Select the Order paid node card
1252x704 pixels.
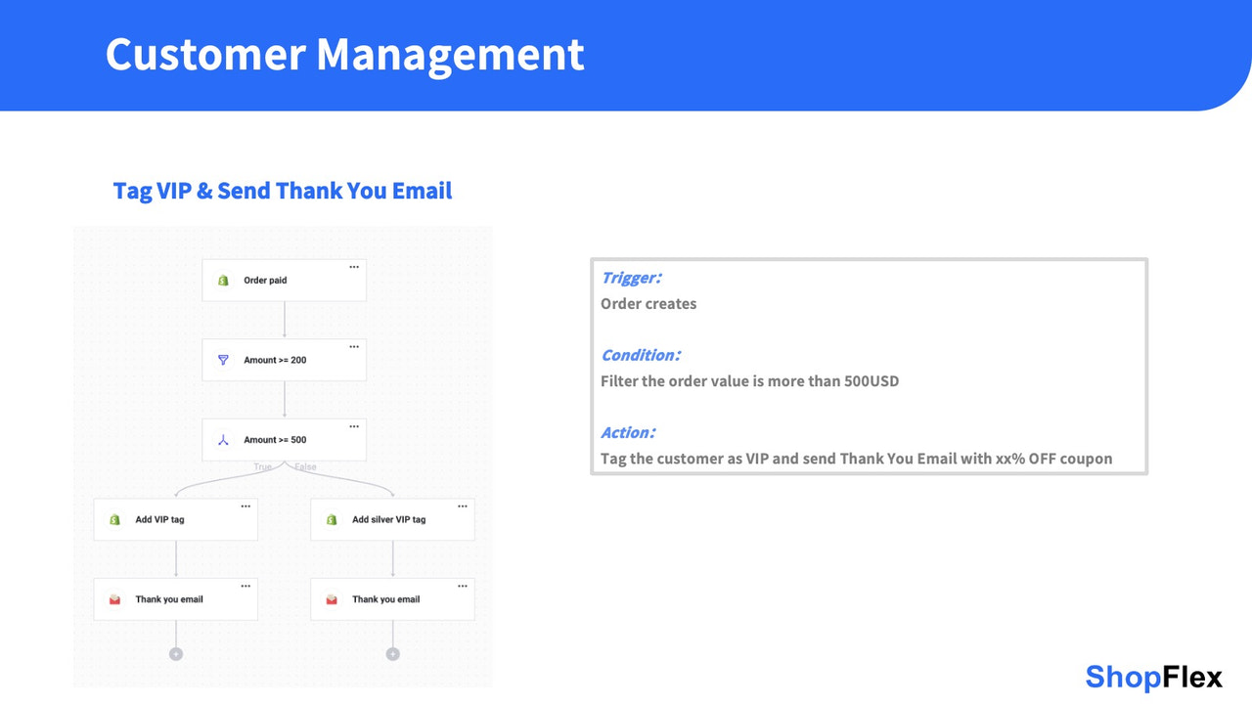click(283, 280)
